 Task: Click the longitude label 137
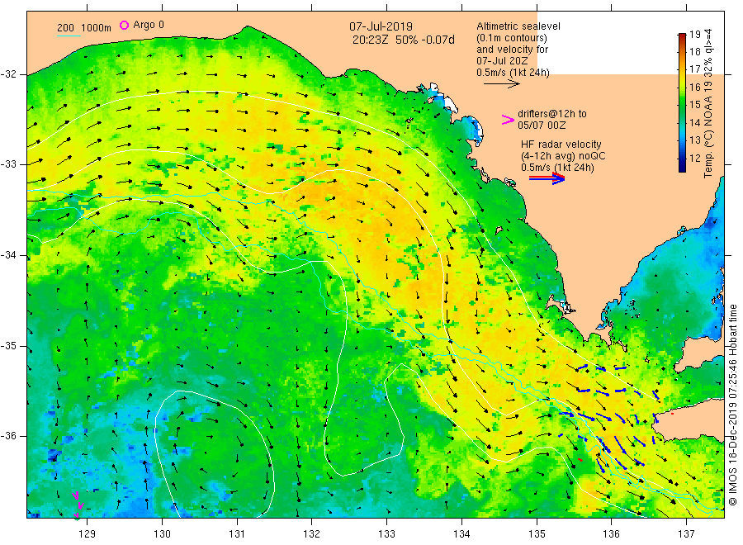(x=686, y=534)
